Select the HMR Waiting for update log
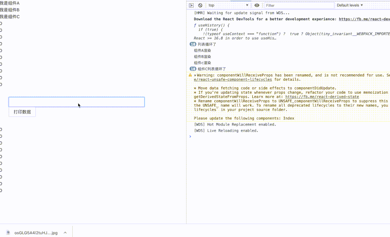This screenshot has width=390, height=237. tap(242, 13)
